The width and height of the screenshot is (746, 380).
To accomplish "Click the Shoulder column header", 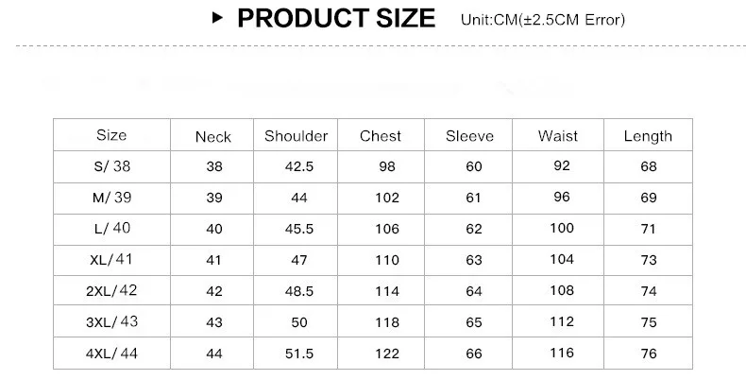I will click(x=296, y=136).
